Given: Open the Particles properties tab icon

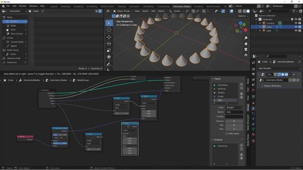Looking at the screenshot, I should click(x=253, y=114).
